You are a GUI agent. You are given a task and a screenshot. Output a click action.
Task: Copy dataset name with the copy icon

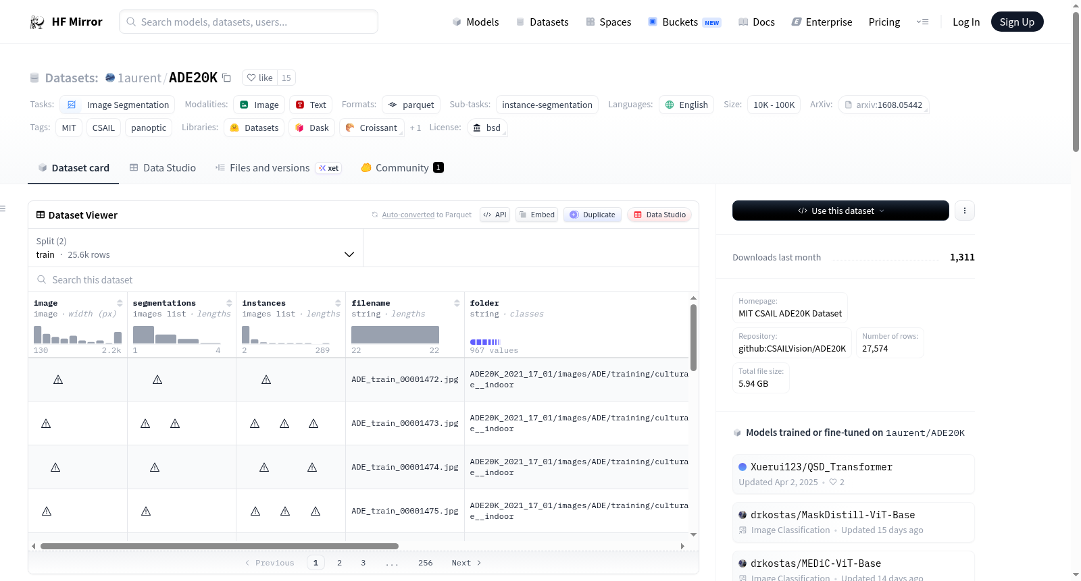226,78
